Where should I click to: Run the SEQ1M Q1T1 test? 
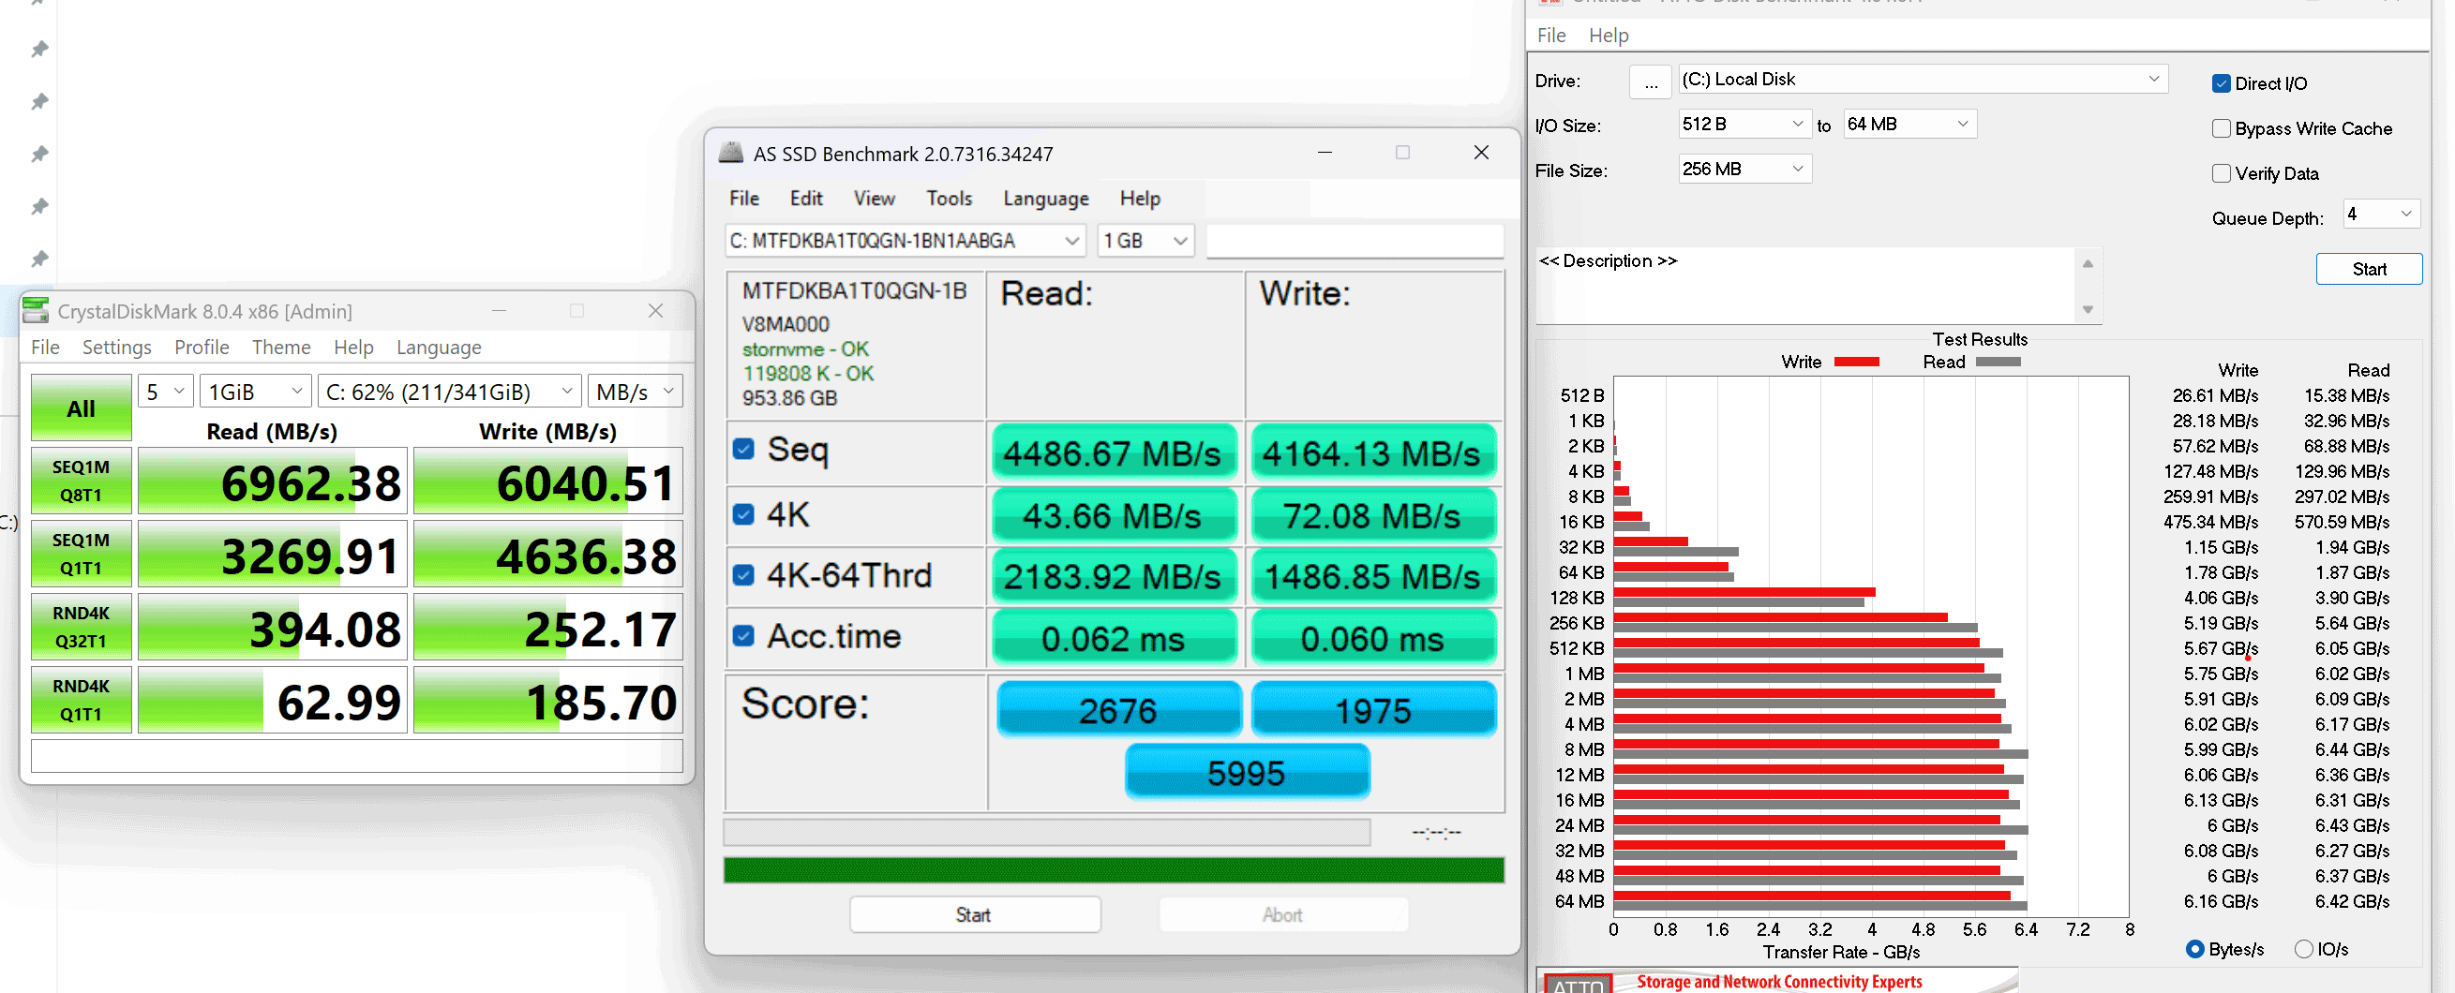point(81,554)
